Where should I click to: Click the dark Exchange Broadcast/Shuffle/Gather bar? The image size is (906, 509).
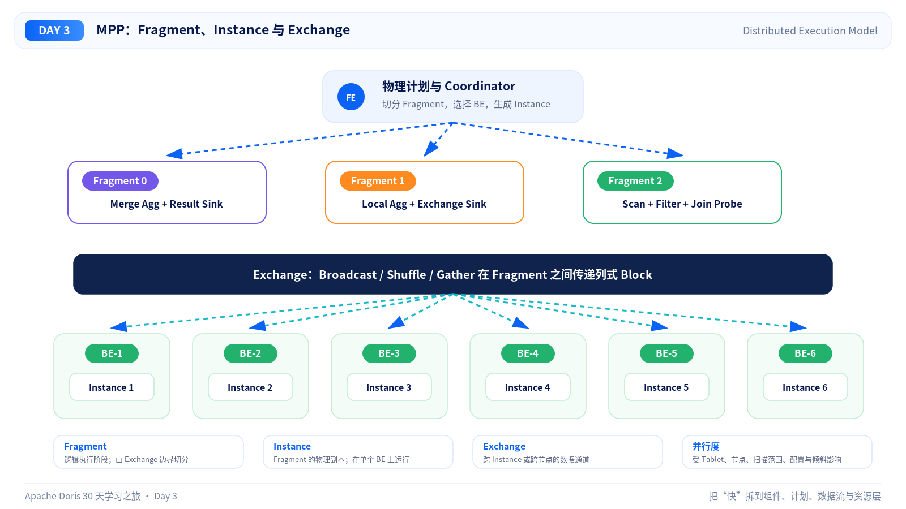pos(453,274)
